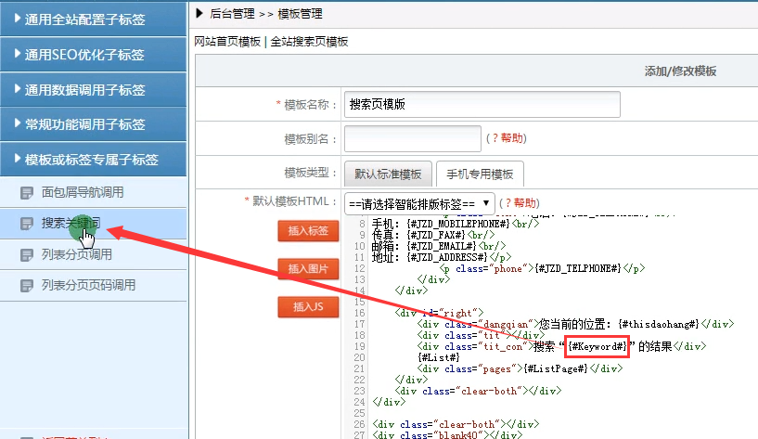The width and height of the screenshot is (758, 439).
Task: Click the icon beside 搜索关键词
Action: pyautogui.click(x=26, y=224)
